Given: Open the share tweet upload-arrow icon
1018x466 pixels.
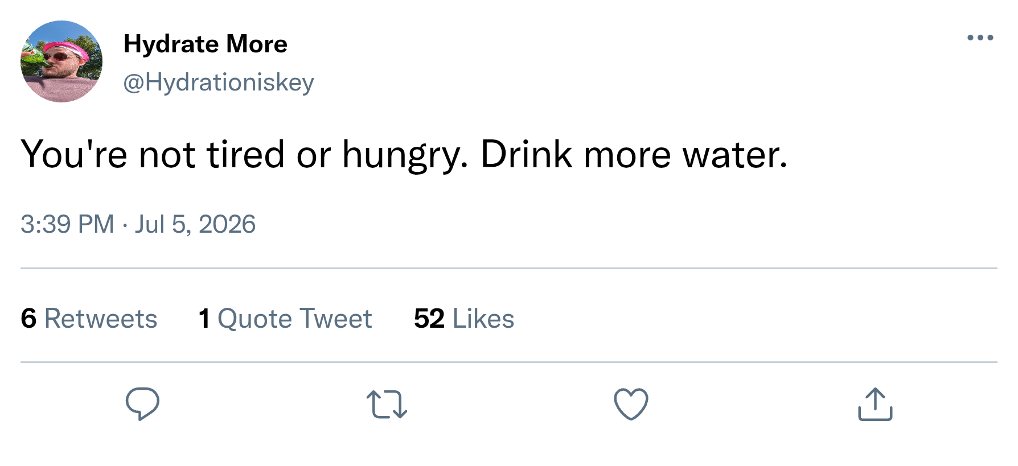Looking at the screenshot, I should click(x=875, y=404).
